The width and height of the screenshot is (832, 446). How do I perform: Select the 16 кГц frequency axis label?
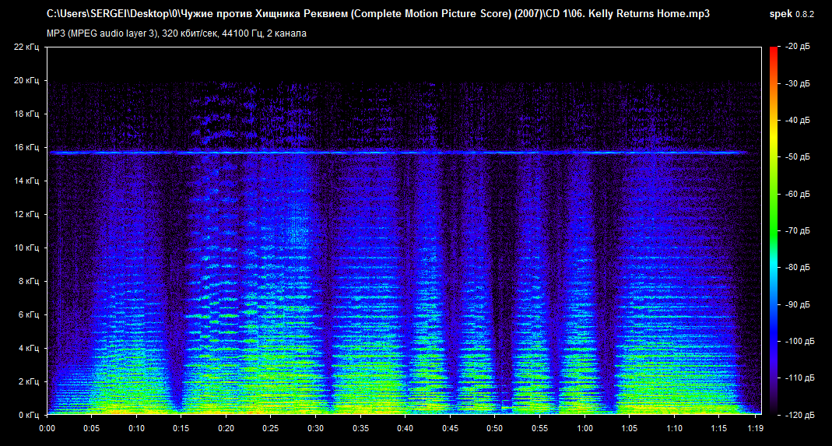(x=26, y=147)
